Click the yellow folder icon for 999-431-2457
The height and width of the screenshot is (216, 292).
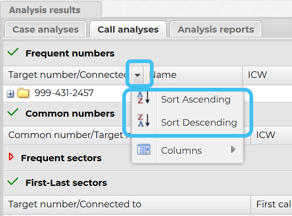(x=24, y=94)
